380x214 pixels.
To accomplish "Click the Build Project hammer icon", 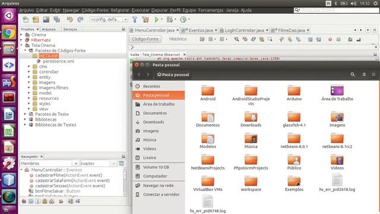I will (x=135, y=20).
